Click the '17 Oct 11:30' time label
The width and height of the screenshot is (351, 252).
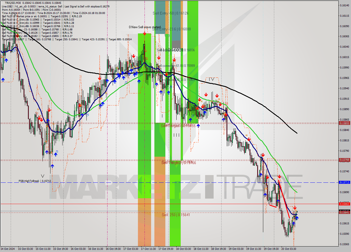point(148,249)
